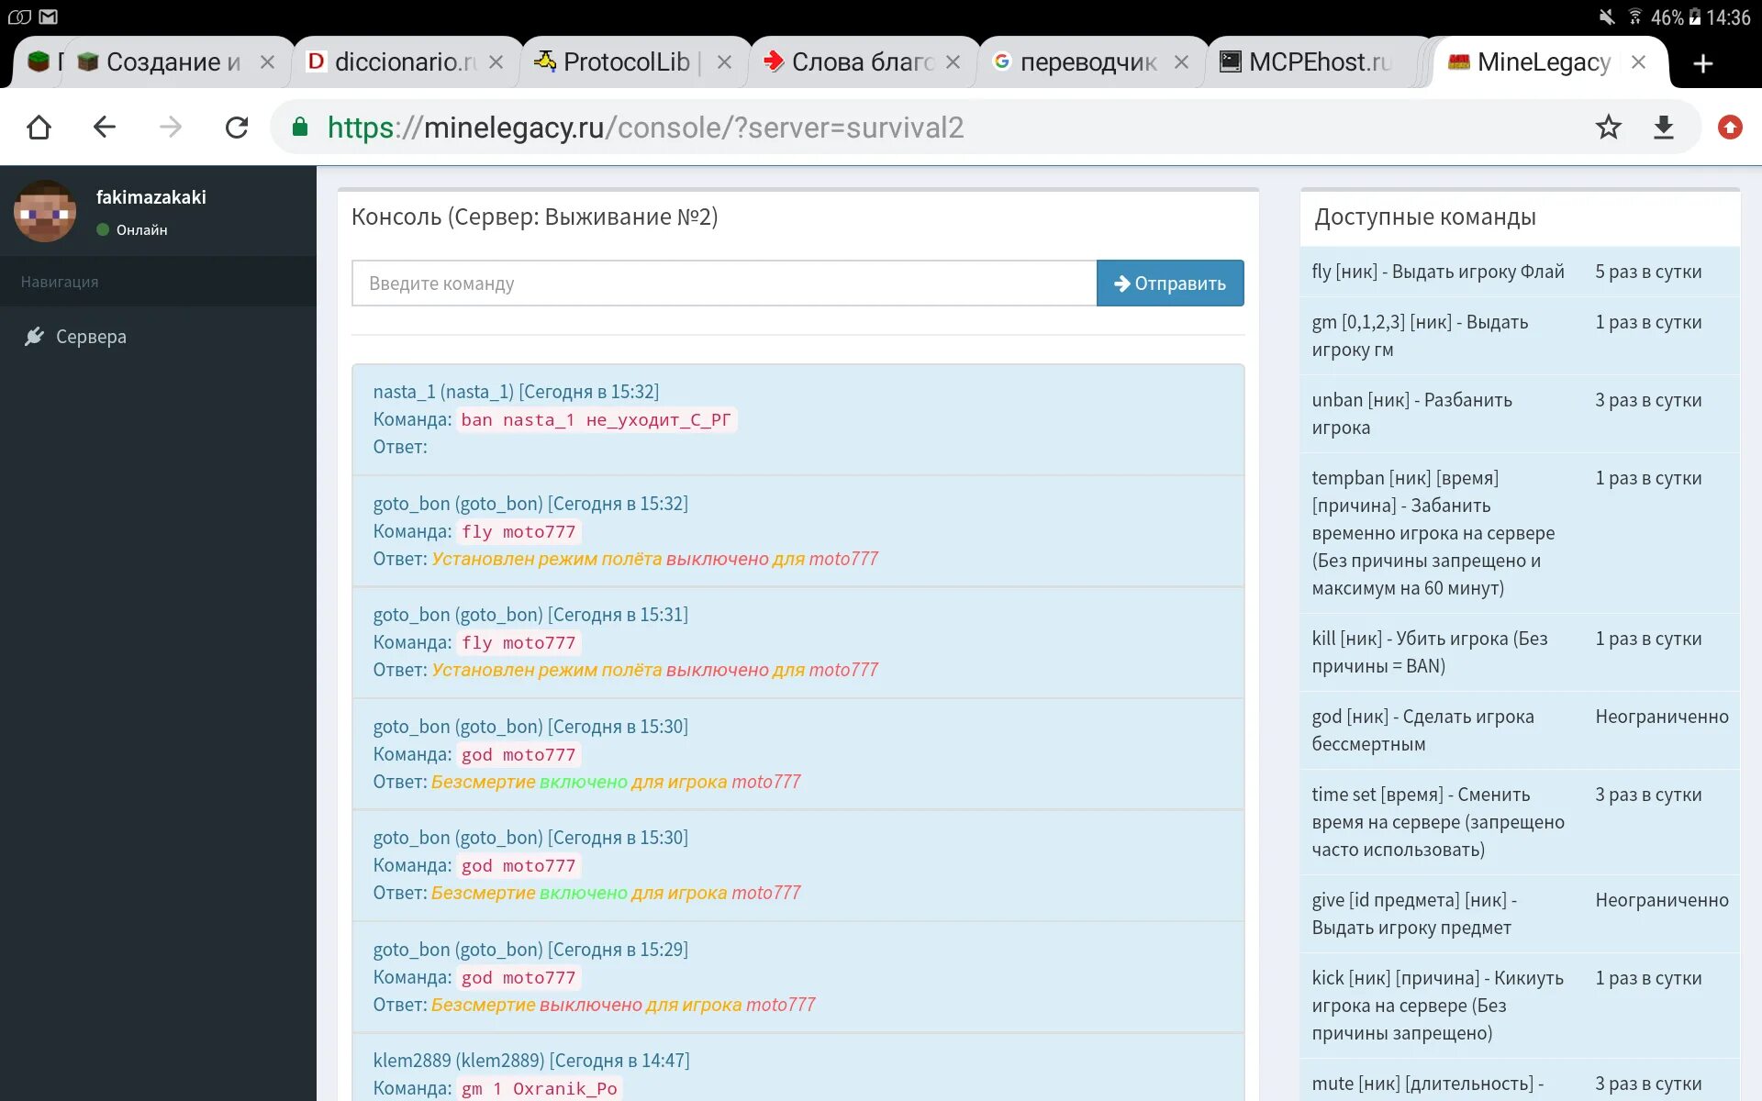This screenshot has width=1762, height=1101.
Task: Click the red extension icon in toolbar
Action: [1730, 127]
